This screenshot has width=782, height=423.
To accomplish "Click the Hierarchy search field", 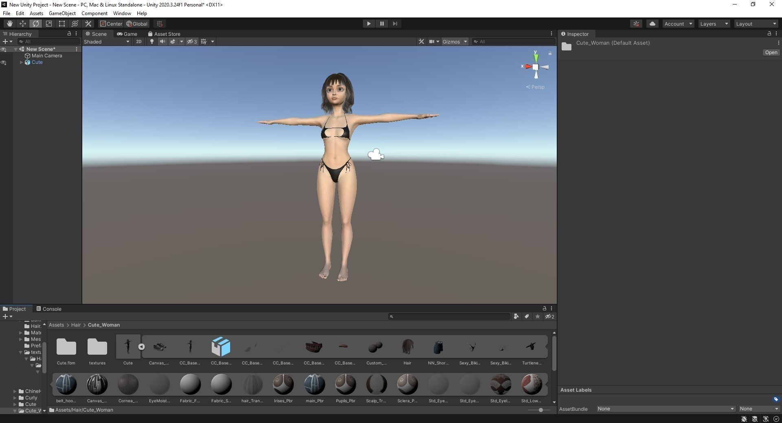I will [x=49, y=41].
